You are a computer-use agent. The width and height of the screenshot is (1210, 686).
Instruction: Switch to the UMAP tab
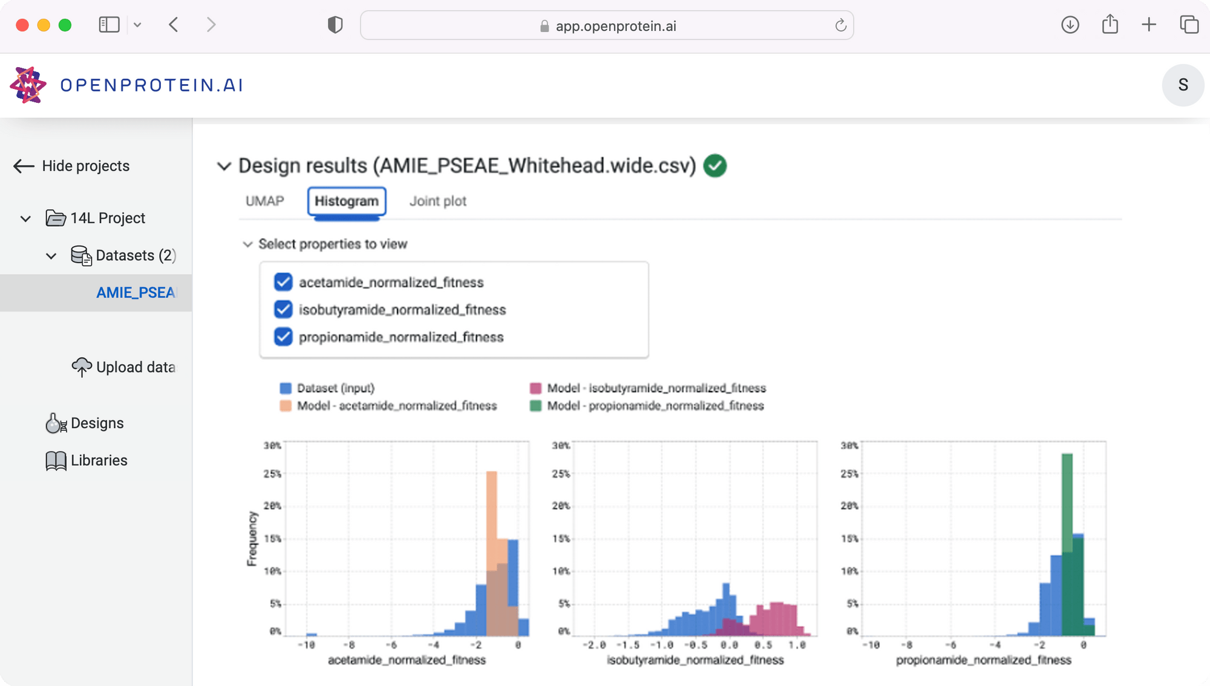point(264,201)
